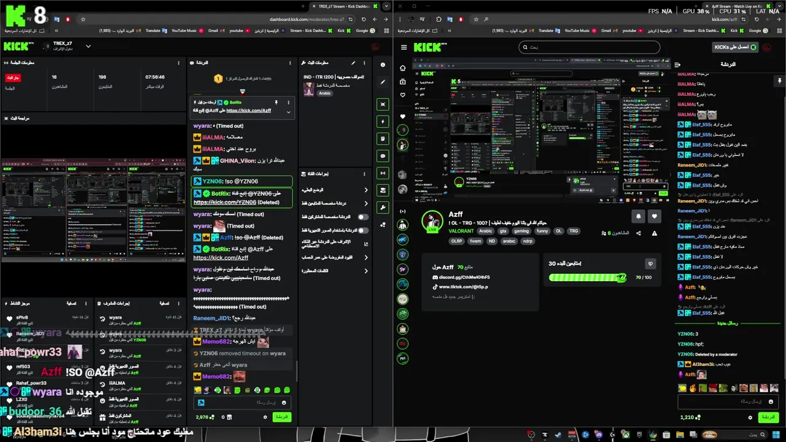
Task: Click the gta tag chip
Action: tap(503, 231)
